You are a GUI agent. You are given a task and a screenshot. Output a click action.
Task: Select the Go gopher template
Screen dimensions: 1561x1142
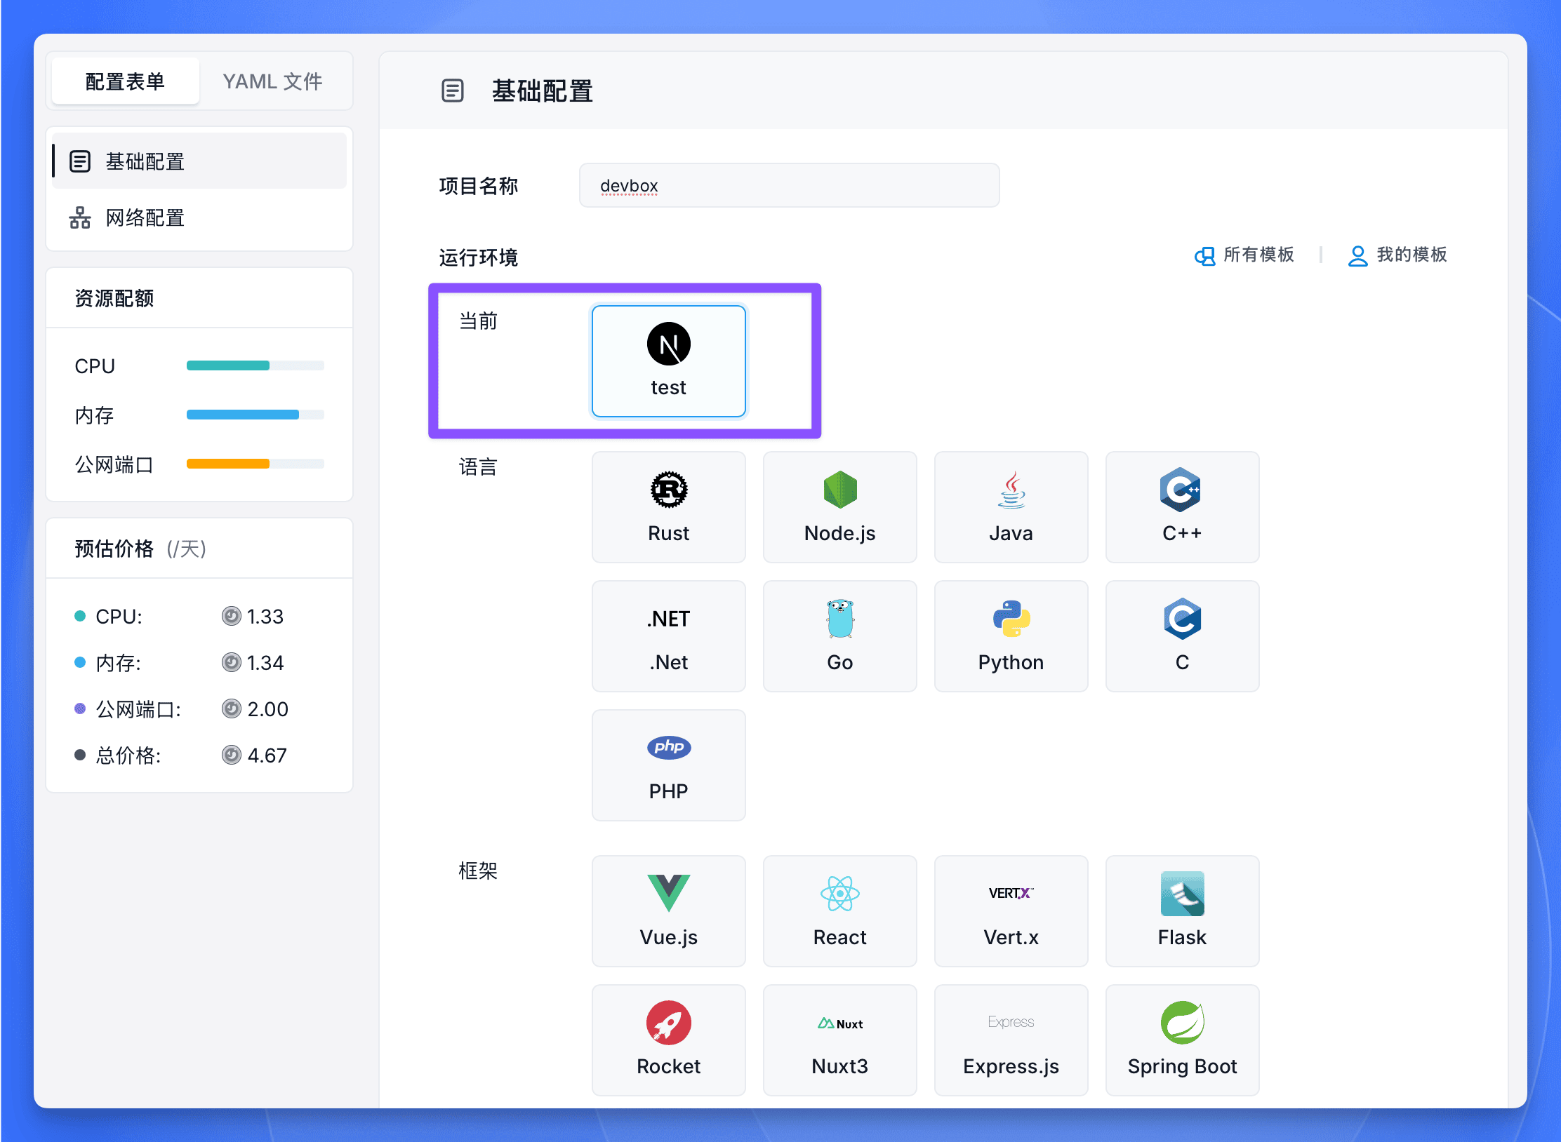pyautogui.click(x=839, y=636)
